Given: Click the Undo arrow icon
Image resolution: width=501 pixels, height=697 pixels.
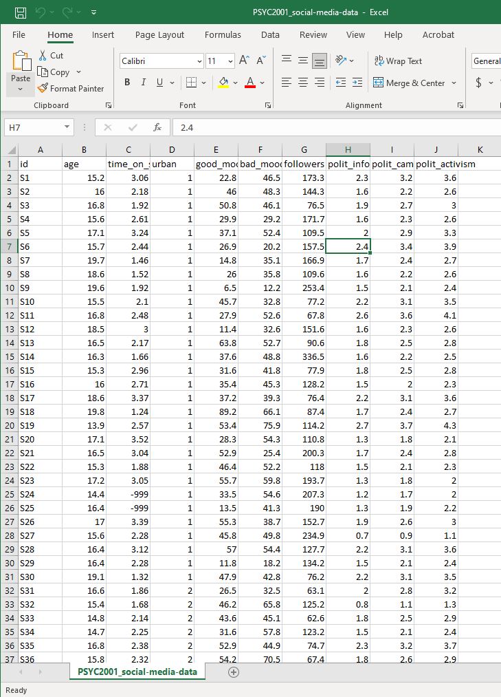Looking at the screenshot, I should pos(40,12).
